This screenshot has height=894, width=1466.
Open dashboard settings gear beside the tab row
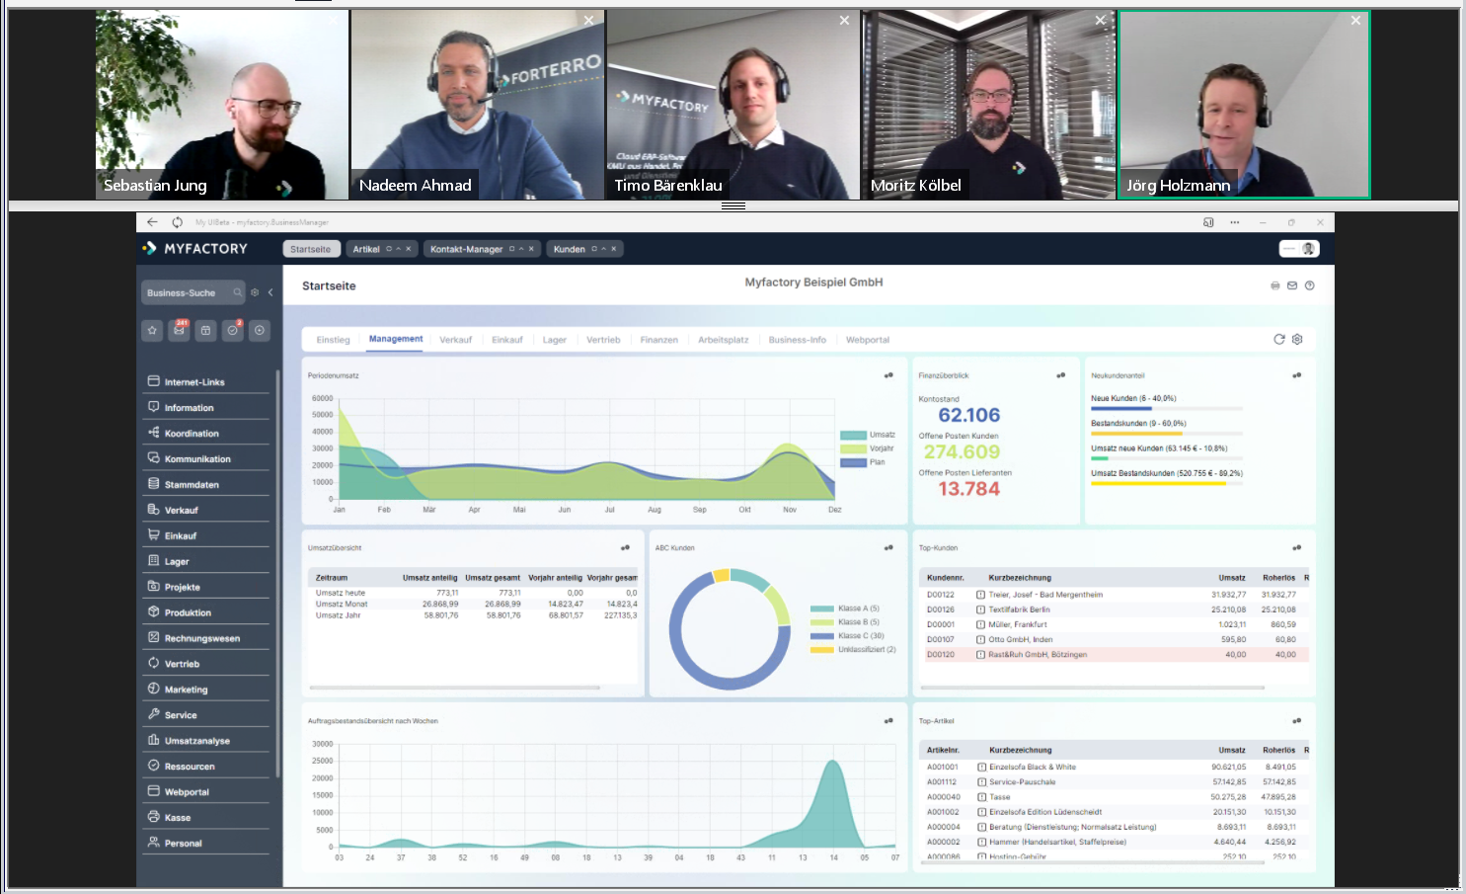(1297, 339)
